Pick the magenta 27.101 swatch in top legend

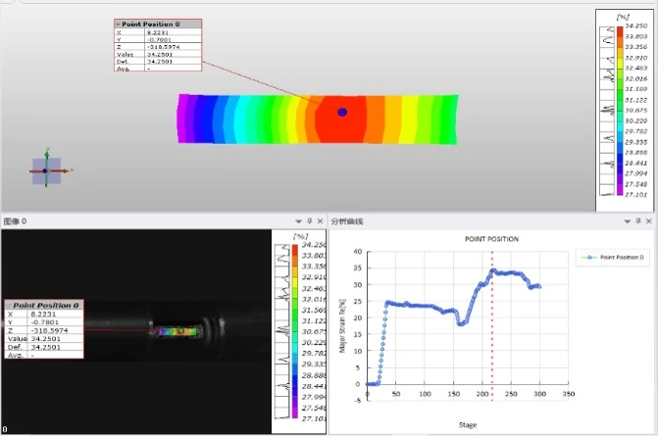(620, 190)
